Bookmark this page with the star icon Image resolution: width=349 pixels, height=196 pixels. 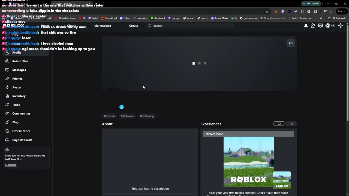267,11
